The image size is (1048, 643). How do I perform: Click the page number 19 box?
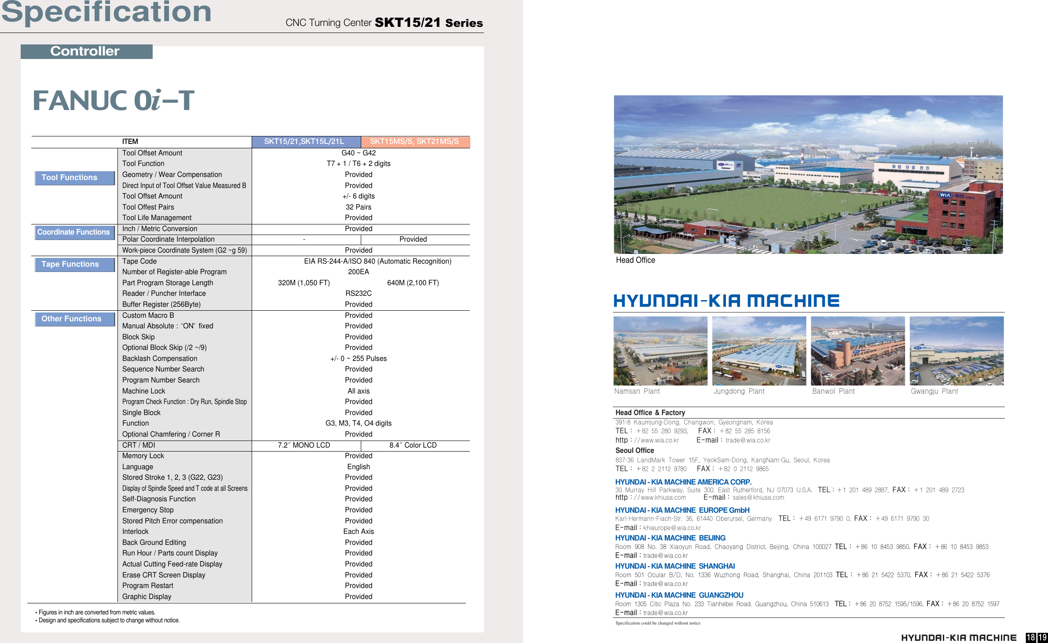coord(1042,638)
